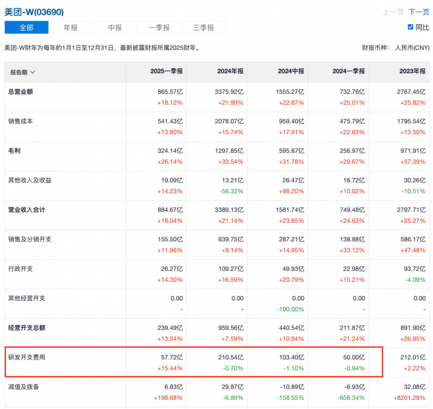
Task: Click the 3375.92亿 revenue value
Action: [x=229, y=91]
